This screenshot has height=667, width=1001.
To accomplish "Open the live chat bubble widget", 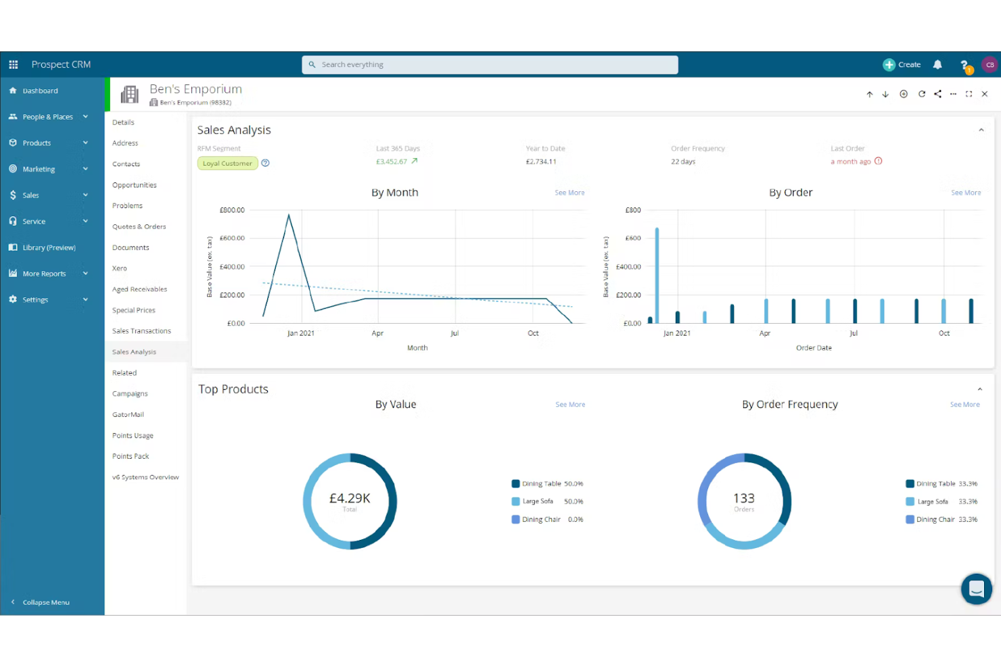I will (976, 589).
